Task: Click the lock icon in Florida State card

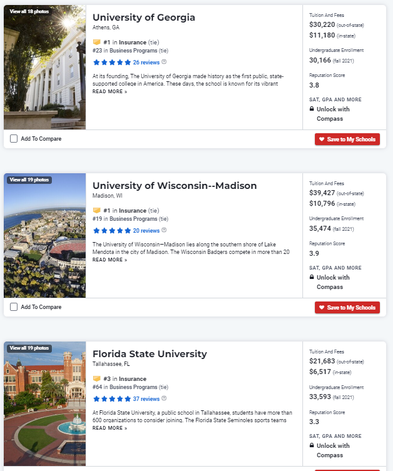Action: click(312, 445)
